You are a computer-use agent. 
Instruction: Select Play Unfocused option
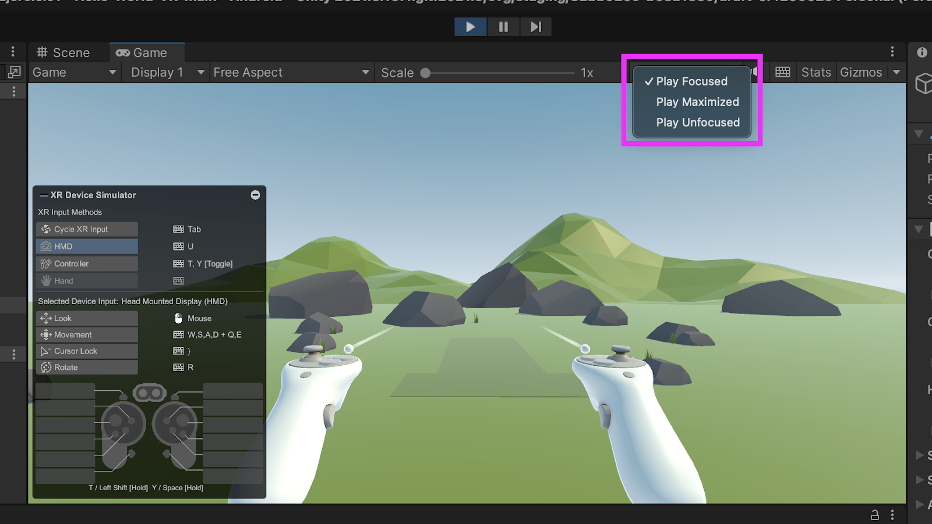click(x=698, y=122)
